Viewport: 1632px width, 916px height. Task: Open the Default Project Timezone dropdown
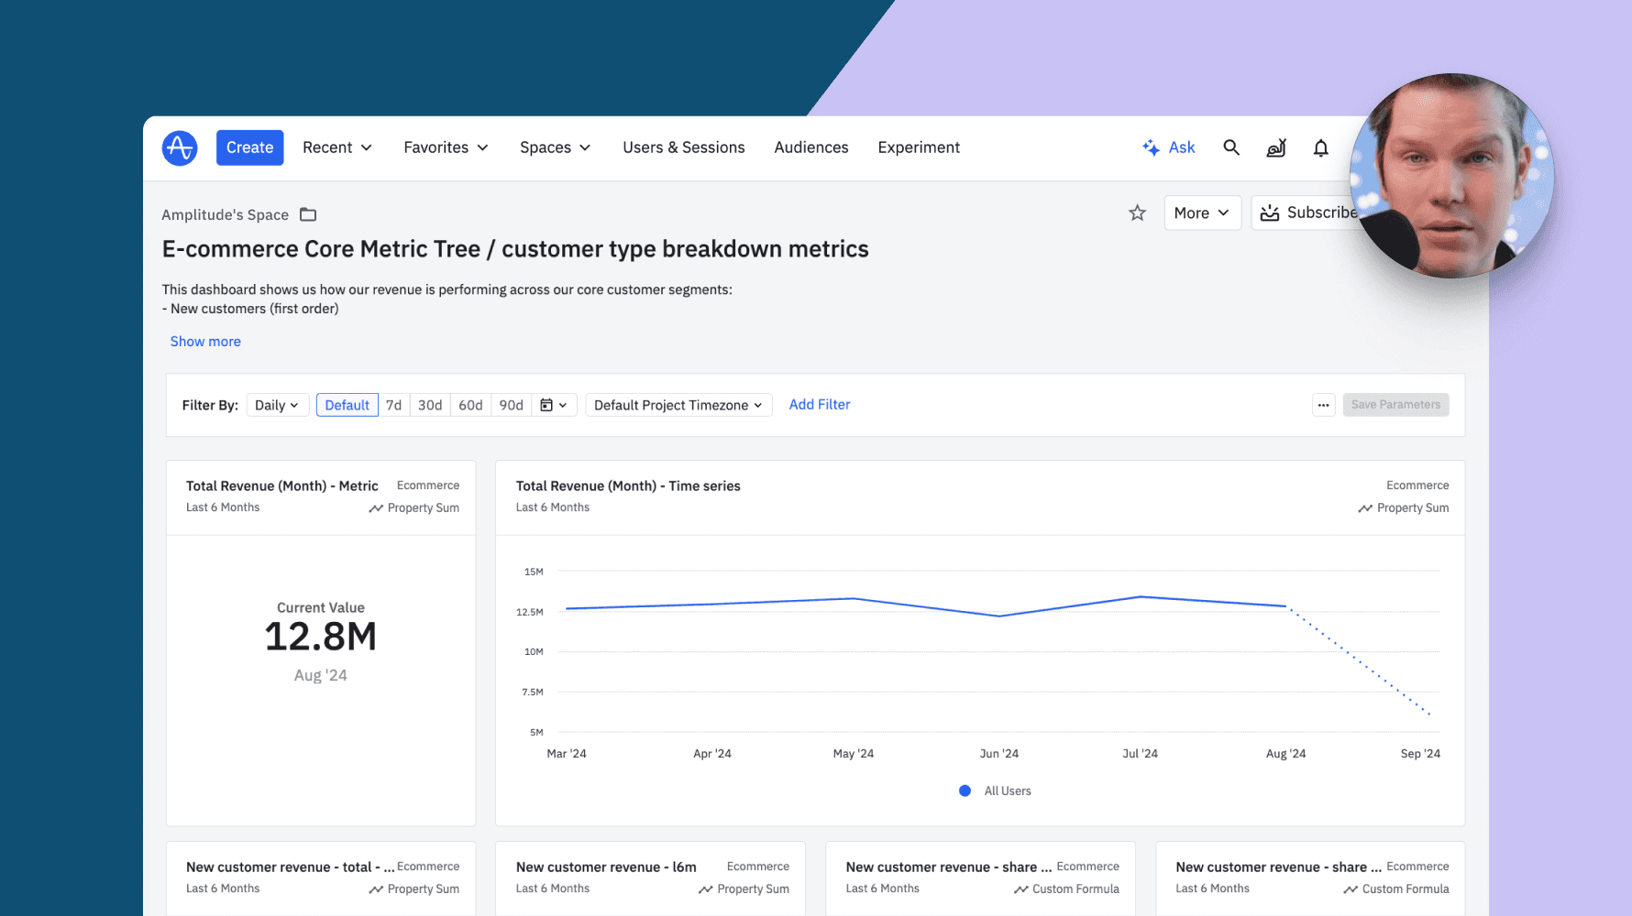(x=678, y=405)
